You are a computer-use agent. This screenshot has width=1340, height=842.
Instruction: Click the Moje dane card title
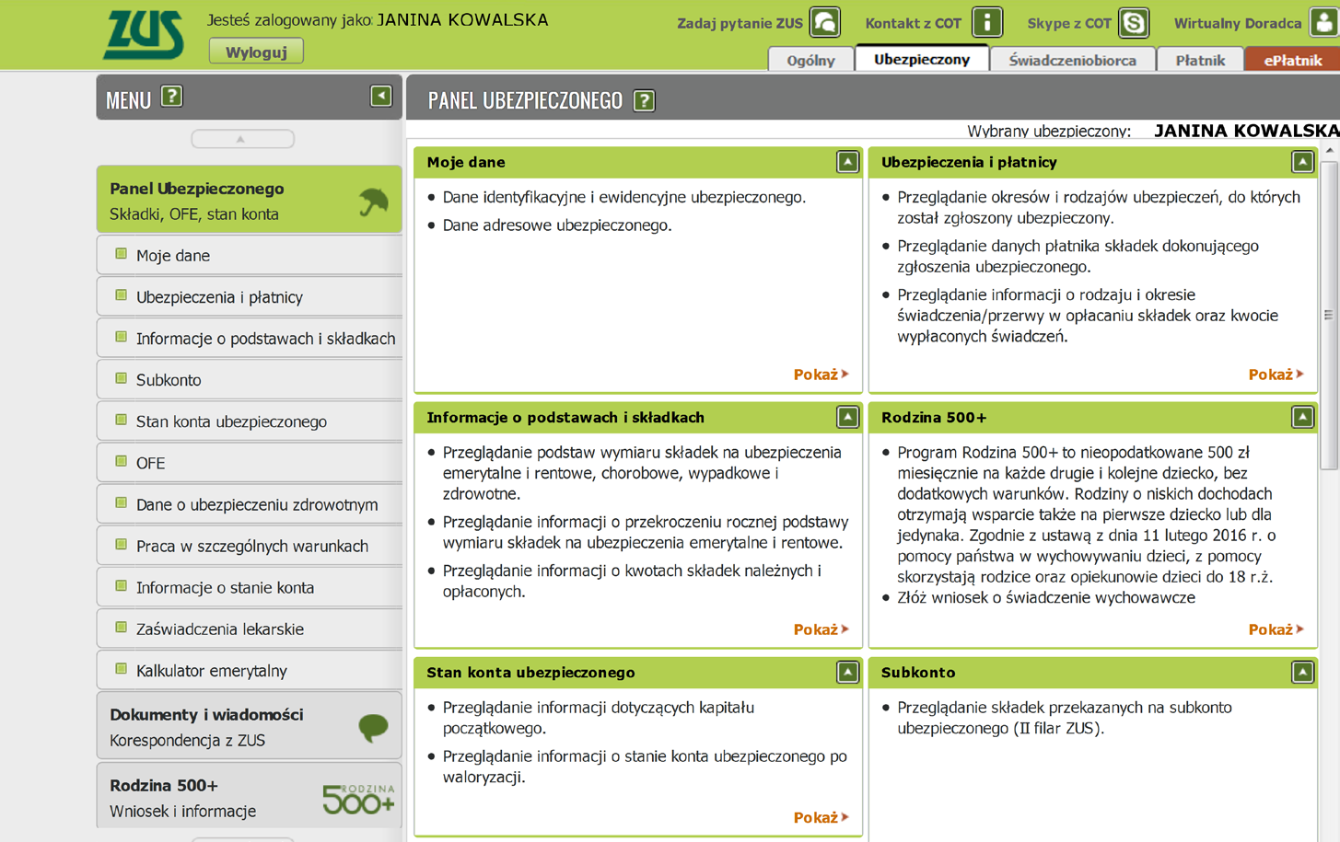pos(466,162)
